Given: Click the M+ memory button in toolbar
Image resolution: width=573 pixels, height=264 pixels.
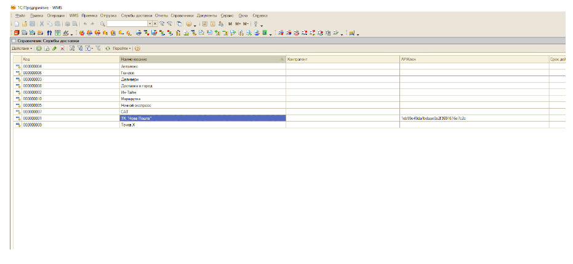Looking at the screenshot, I should tap(238, 23).
